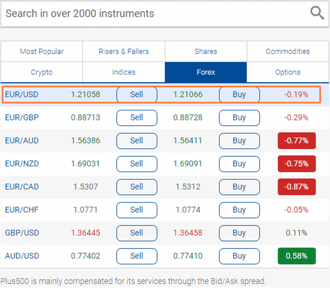Click the EUR/USD sell price 1.21058
Screen dimensions: 330x288
click(85, 95)
